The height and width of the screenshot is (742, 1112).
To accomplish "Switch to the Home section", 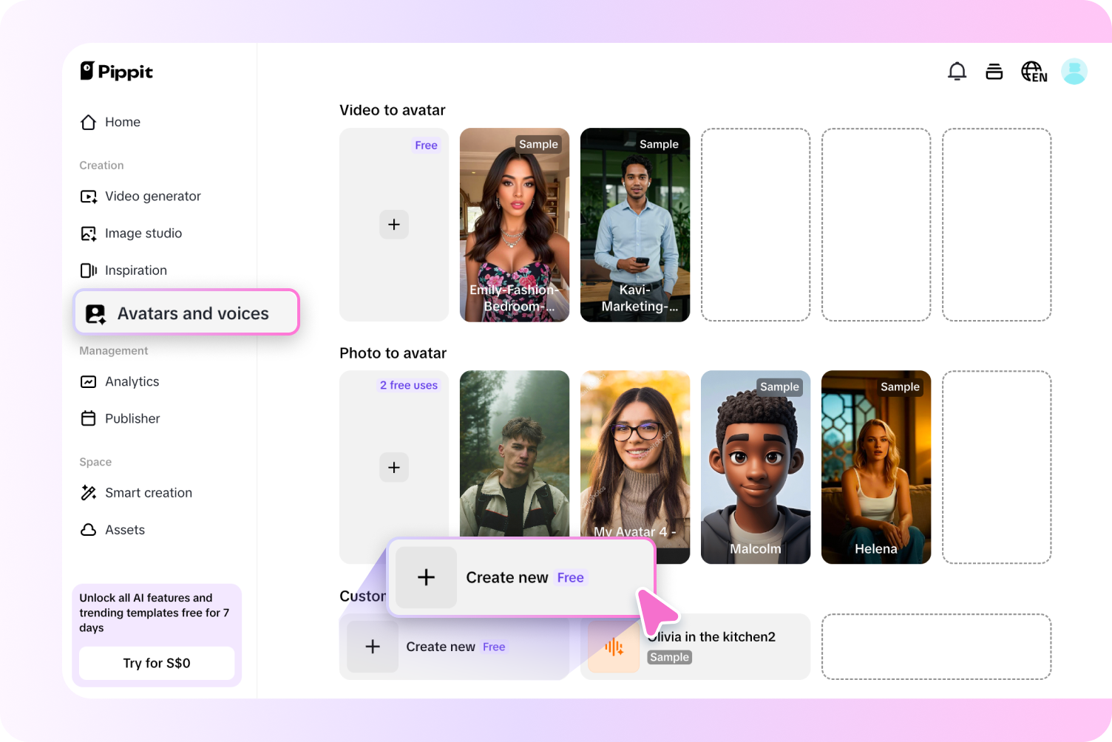I will coord(122,122).
